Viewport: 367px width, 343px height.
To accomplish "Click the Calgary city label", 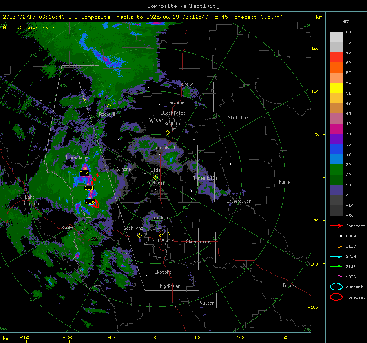I will [159, 240].
